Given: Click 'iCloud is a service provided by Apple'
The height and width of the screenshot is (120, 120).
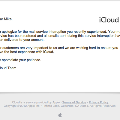Looking at the screenshot, I should coord(36,102).
